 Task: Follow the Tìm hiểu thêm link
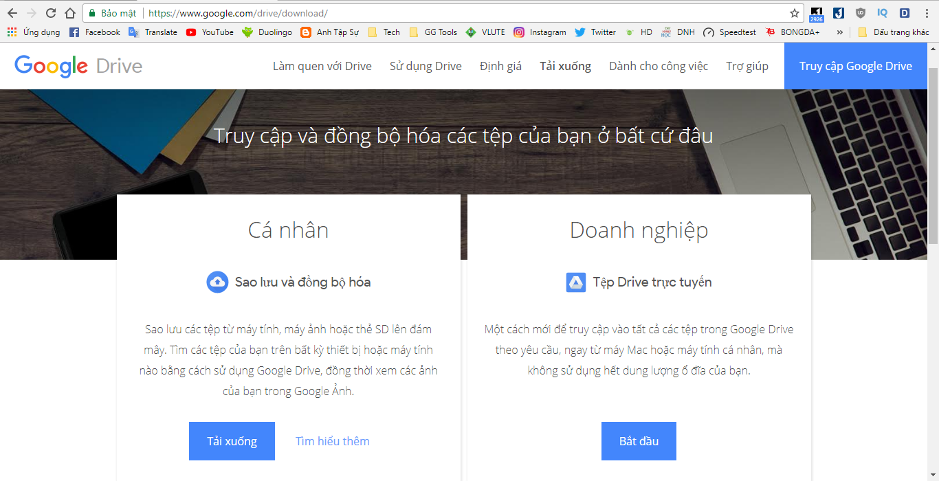(333, 441)
